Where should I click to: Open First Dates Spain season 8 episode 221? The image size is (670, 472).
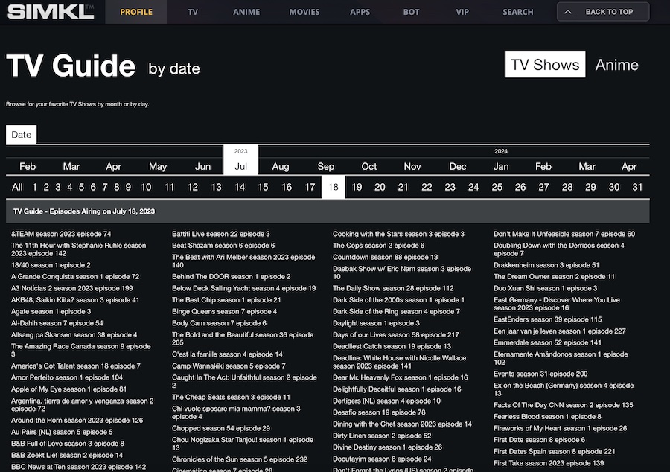pyautogui.click(x=554, y=451)
